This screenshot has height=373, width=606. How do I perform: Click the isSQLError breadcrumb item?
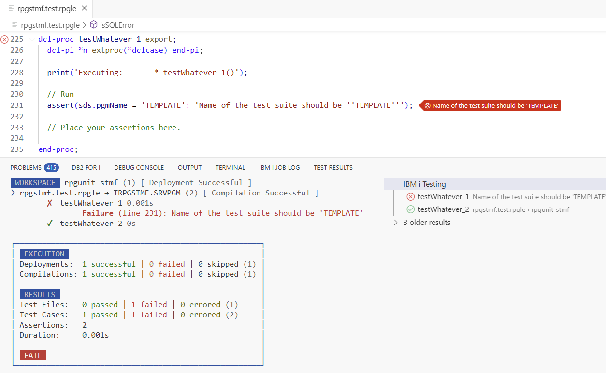coord(117,25)
